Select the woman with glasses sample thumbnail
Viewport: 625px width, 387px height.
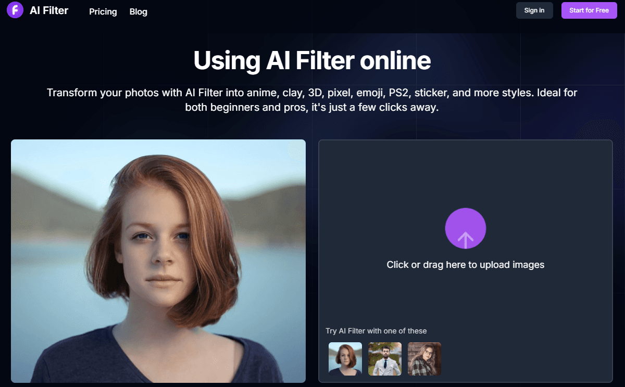click(424, 359)
